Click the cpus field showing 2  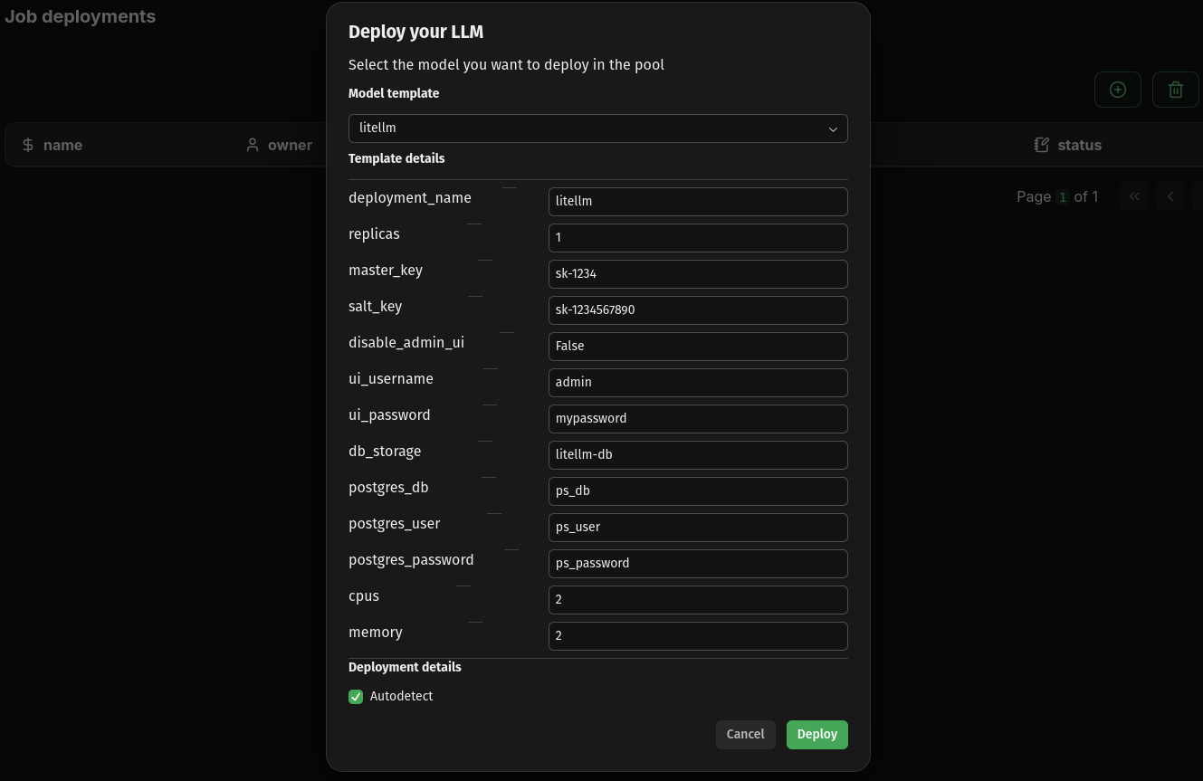(698, 599)
